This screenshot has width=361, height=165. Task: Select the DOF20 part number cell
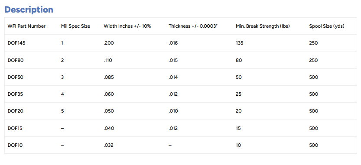pyautogui.click(x=16, y=111)
